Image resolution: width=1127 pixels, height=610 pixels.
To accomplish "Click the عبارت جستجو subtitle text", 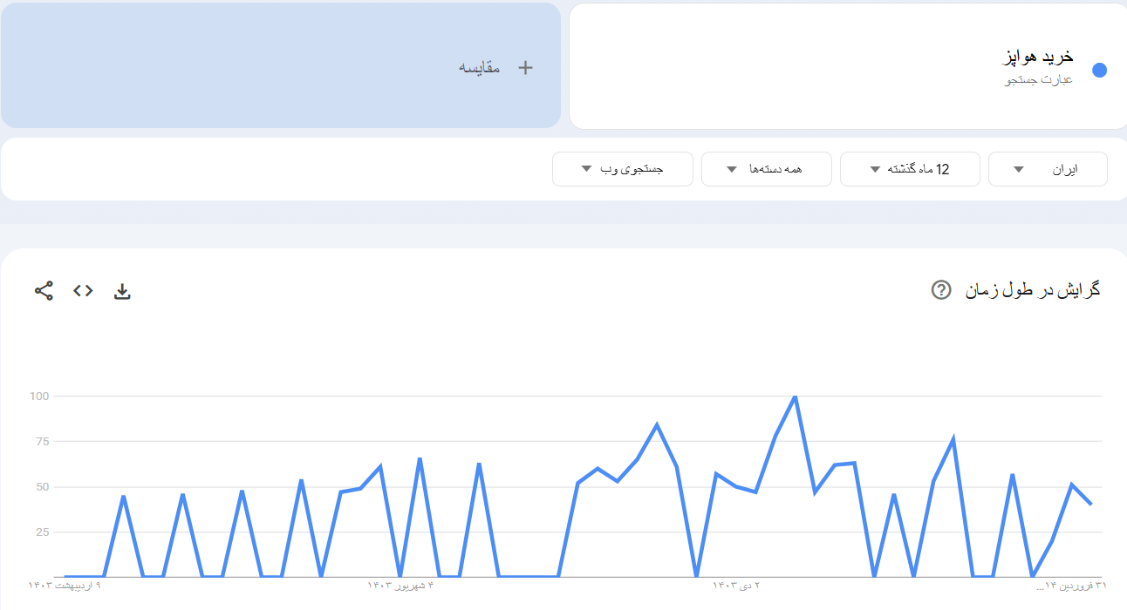I will point(1039,80).
